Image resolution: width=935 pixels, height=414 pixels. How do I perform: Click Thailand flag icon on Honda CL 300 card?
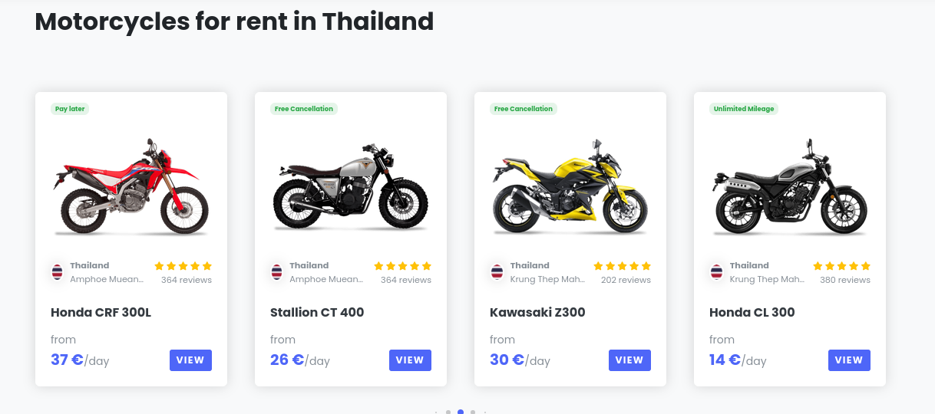(716, 272)
